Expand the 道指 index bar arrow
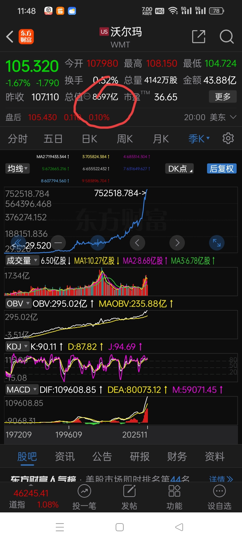The width and height of the screenshot is (242, 542). pos(31,485)
